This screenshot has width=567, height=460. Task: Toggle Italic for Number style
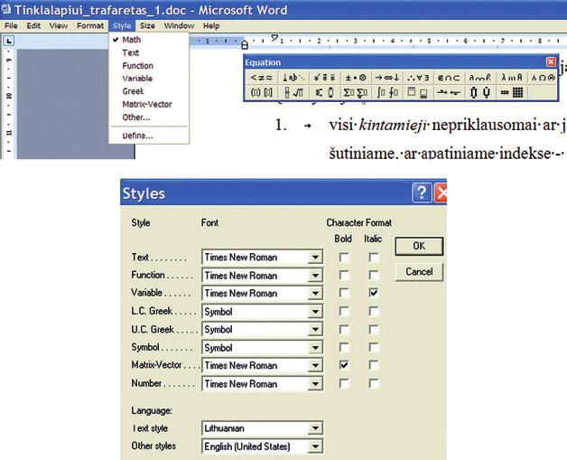point(374,383)
